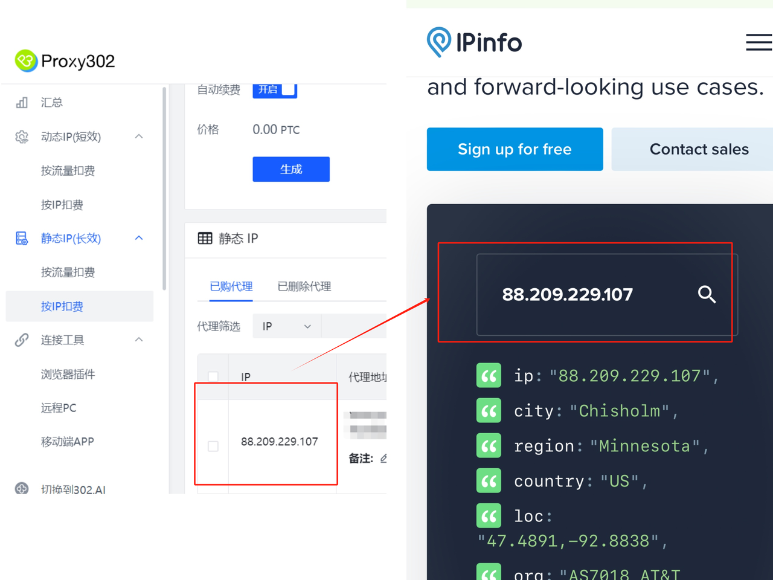Click the 自动续费 label
The width and height of the screenshot is (773, 580).
click(219, 90)
